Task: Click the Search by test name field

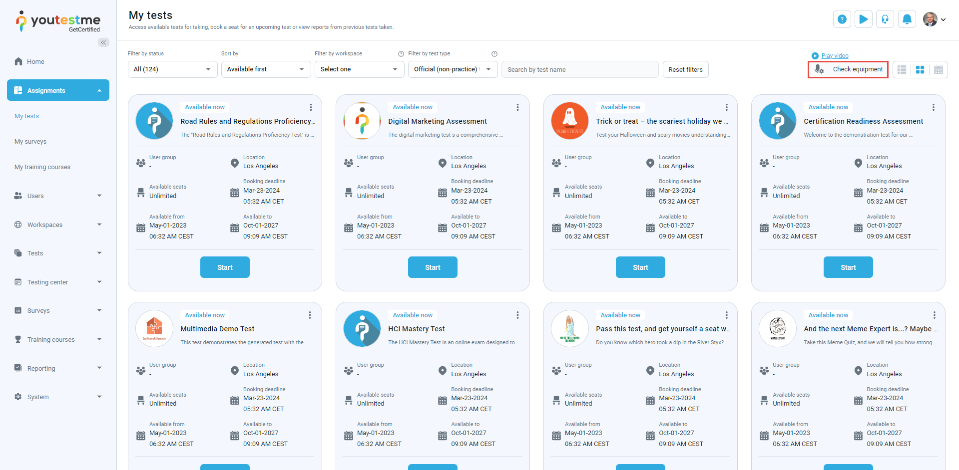Action: pyautogui.click(x=579, y=70)
